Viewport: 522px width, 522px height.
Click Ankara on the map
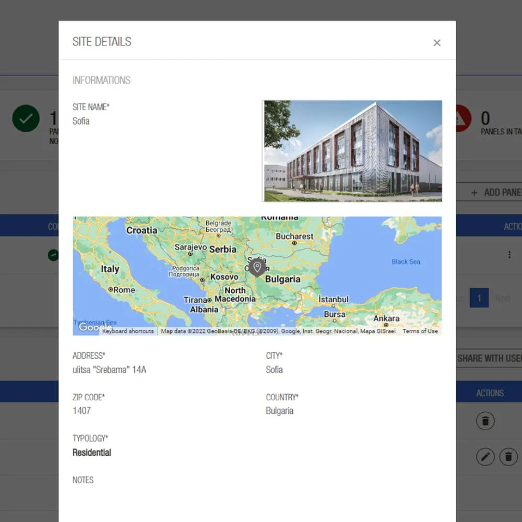(x=386, y=318)
